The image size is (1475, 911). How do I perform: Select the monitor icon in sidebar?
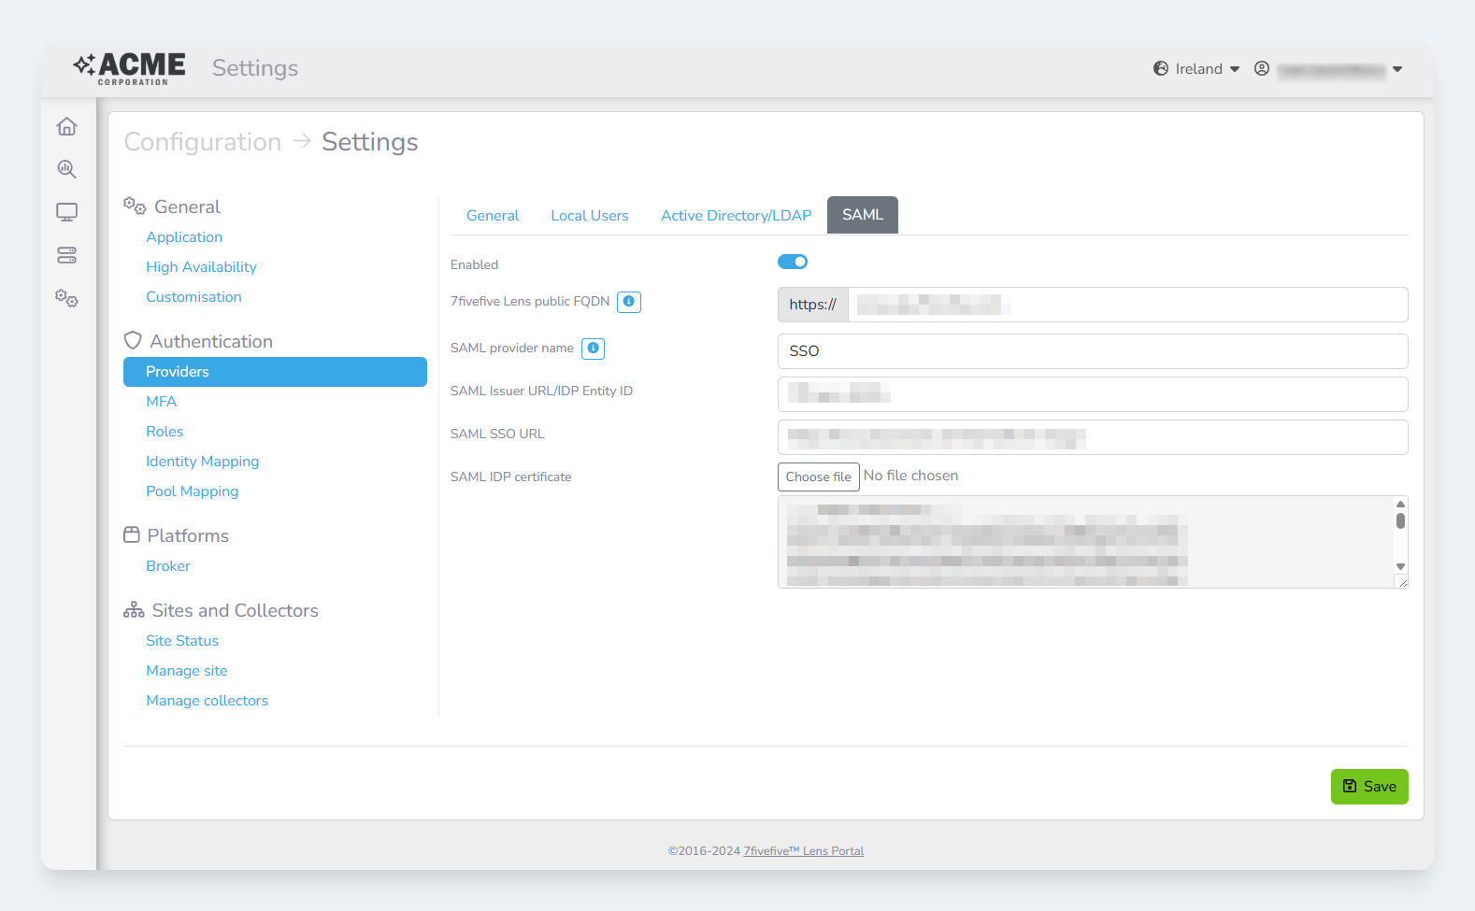coord(66,212)
